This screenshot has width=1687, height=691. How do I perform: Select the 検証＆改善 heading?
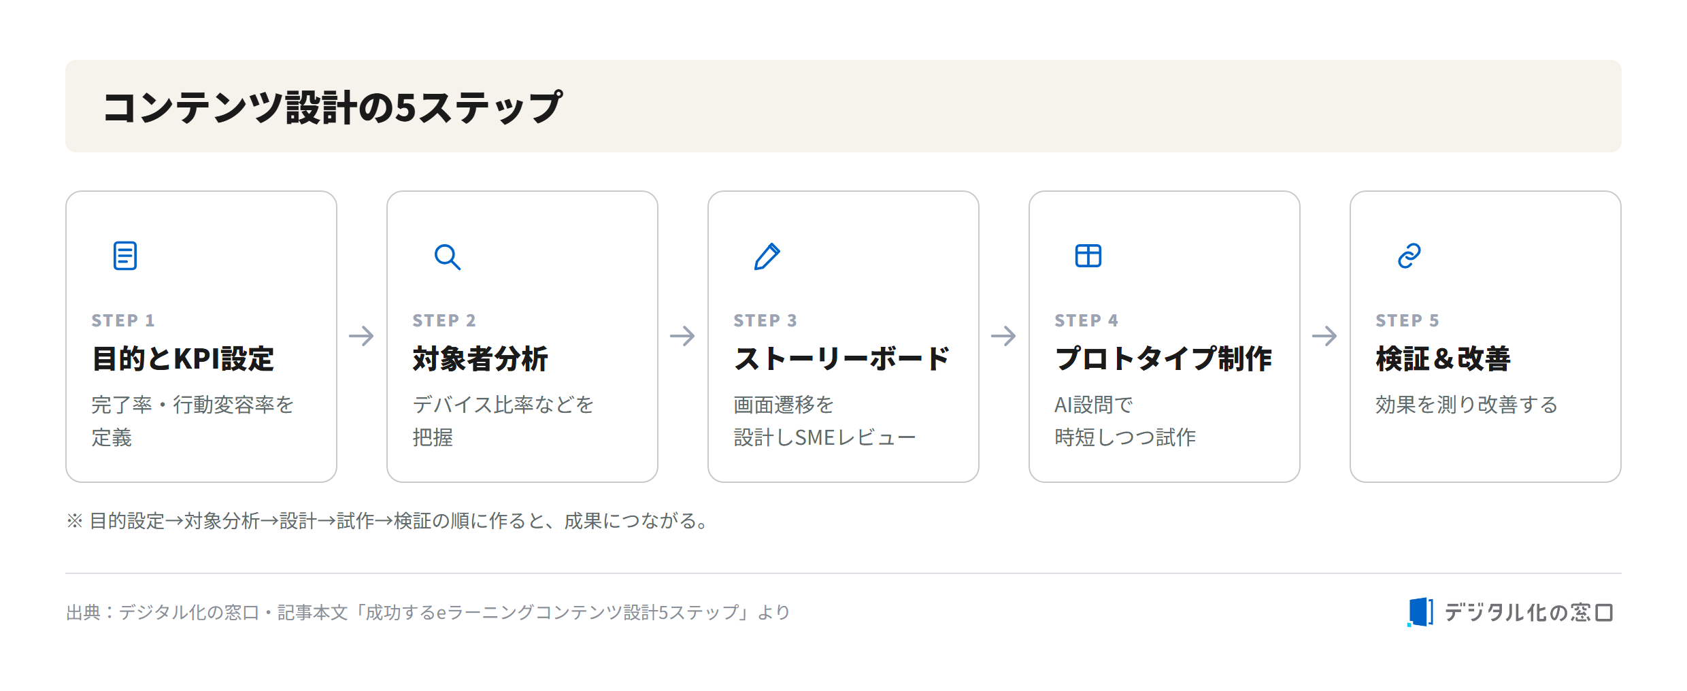[x=1443, y=358]
